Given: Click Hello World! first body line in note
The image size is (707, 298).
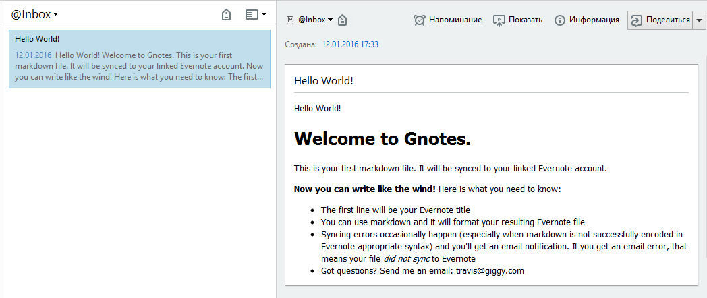Looking at the screenshot, I should pos(318,108).
